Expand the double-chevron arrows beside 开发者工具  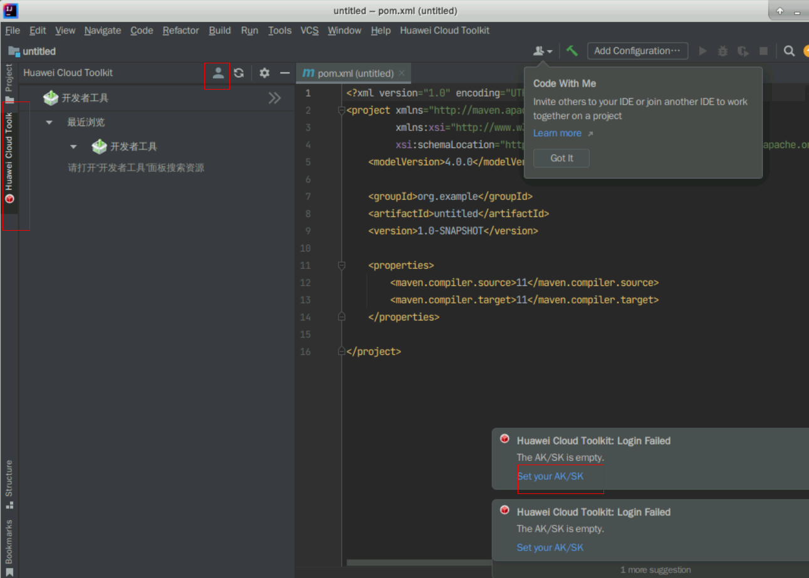(x=274, y=98)
